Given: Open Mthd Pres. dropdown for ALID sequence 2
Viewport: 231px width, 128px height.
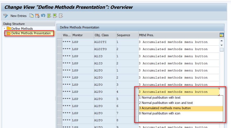Looking at the screenshot, I should 179,63.
